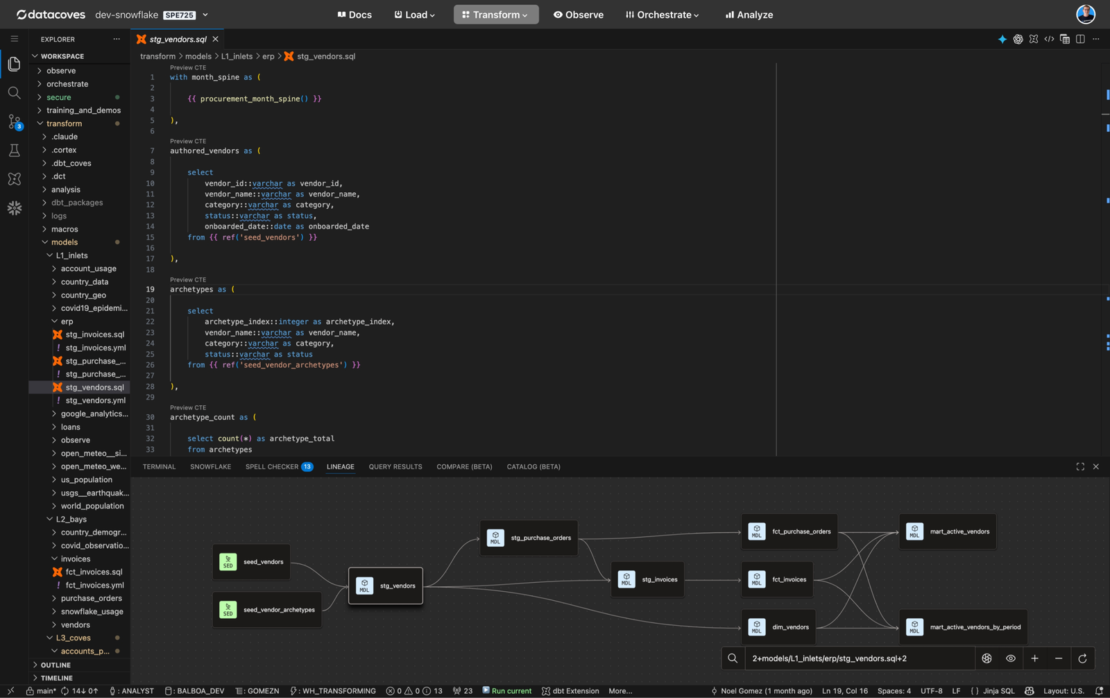Image resolution: width=1110 pixels, height=698 pixels.
Task: Switch to QUERY RESULTS tab
Action: coord(395,467)
